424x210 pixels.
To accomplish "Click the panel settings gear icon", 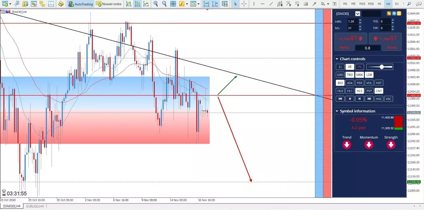I will point(394,14).
